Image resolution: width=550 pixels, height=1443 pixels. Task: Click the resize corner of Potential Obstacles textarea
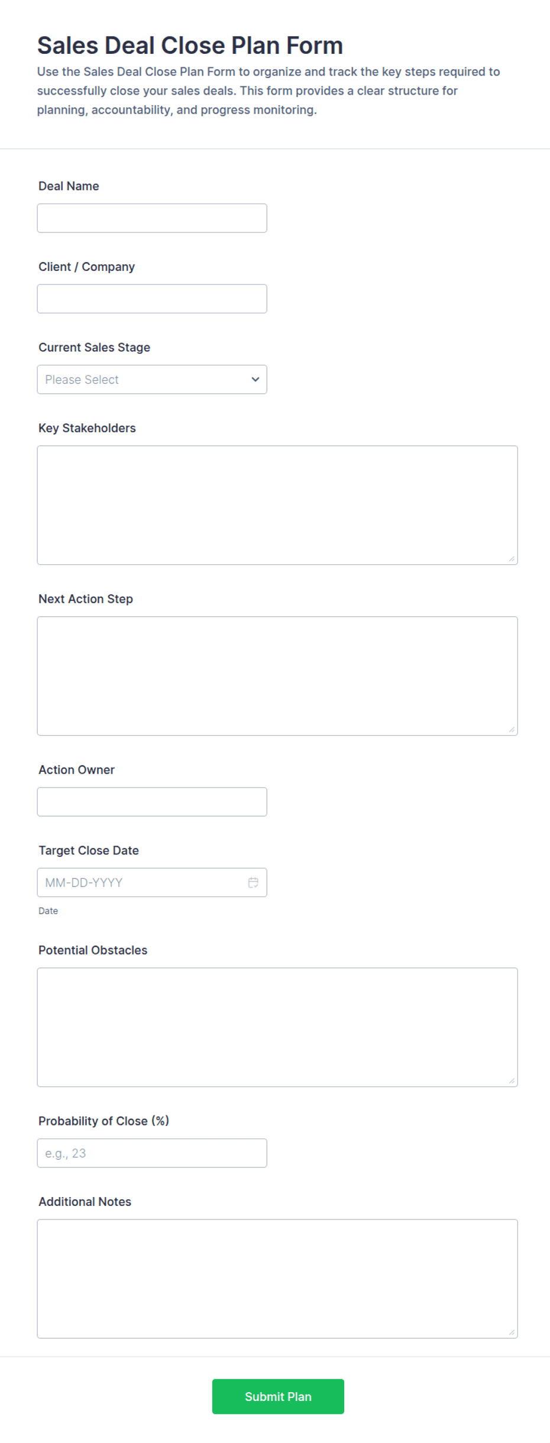[x=512, y=1080]
